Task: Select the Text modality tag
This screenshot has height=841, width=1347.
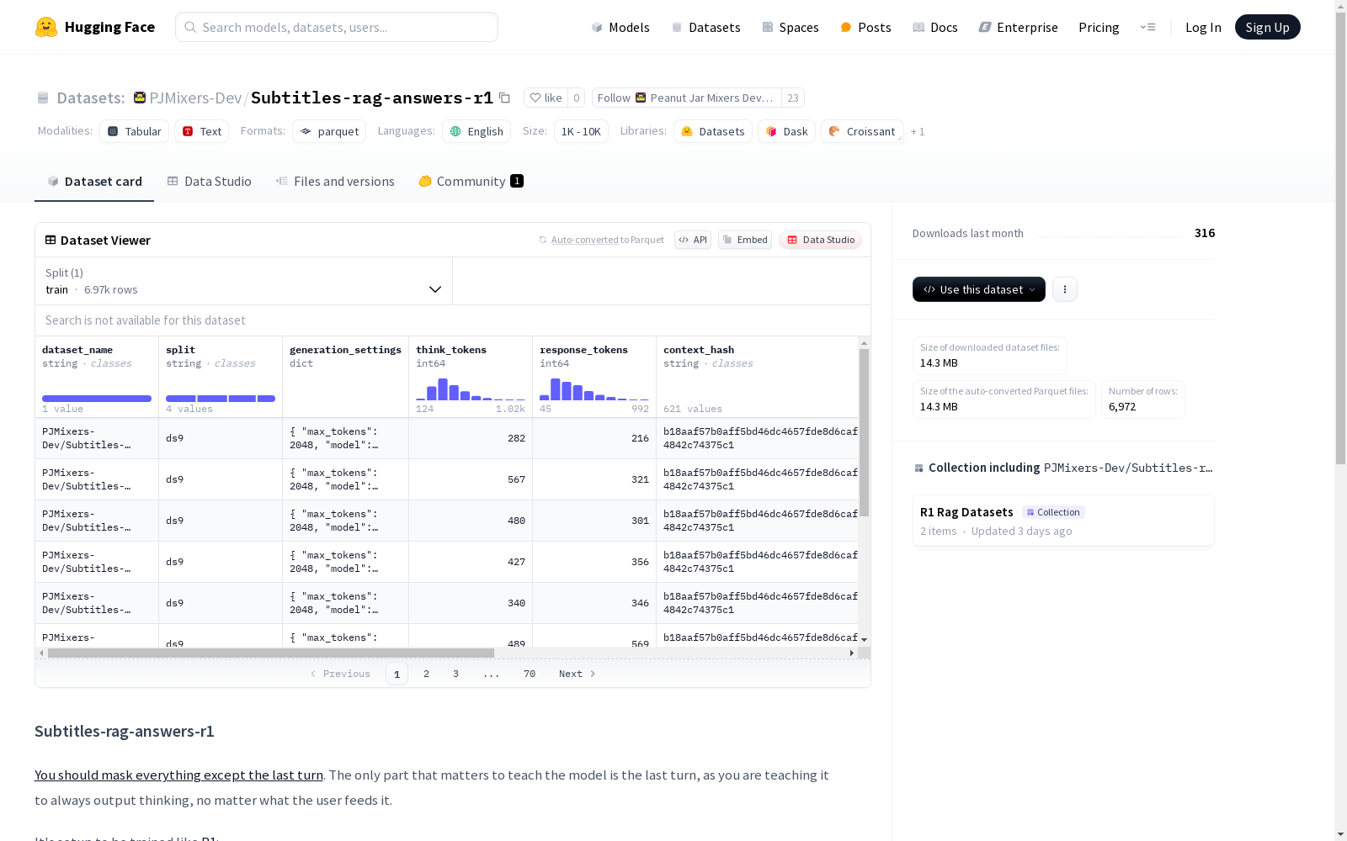Action: [202, 131]
